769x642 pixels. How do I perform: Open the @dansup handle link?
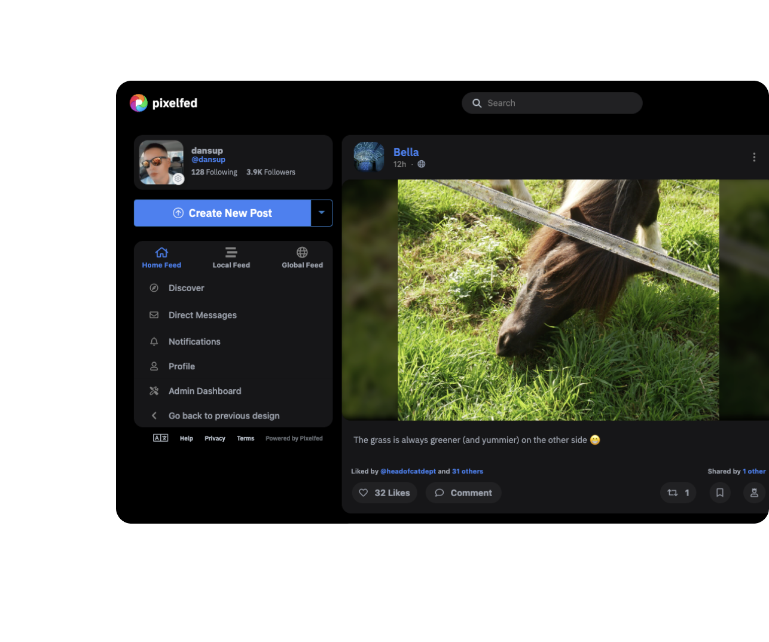pos(208,160)
